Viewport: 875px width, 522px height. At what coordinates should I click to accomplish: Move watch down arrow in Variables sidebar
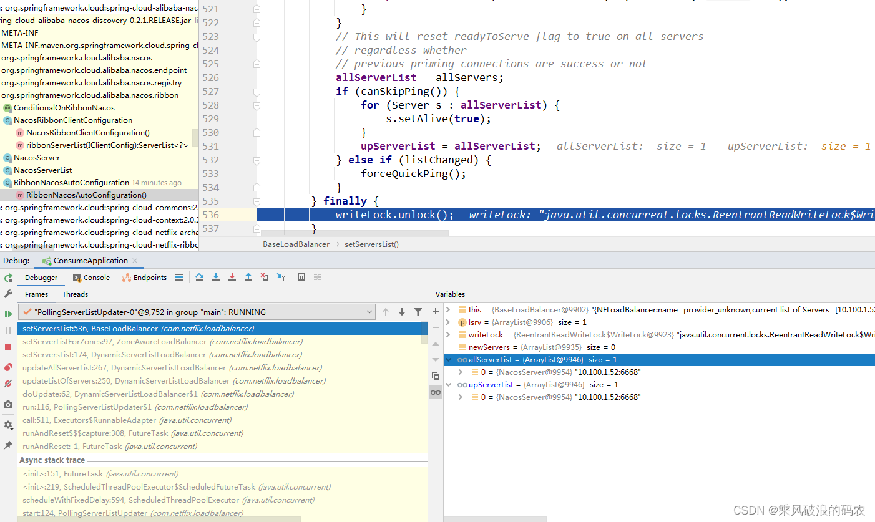point(436,359)
